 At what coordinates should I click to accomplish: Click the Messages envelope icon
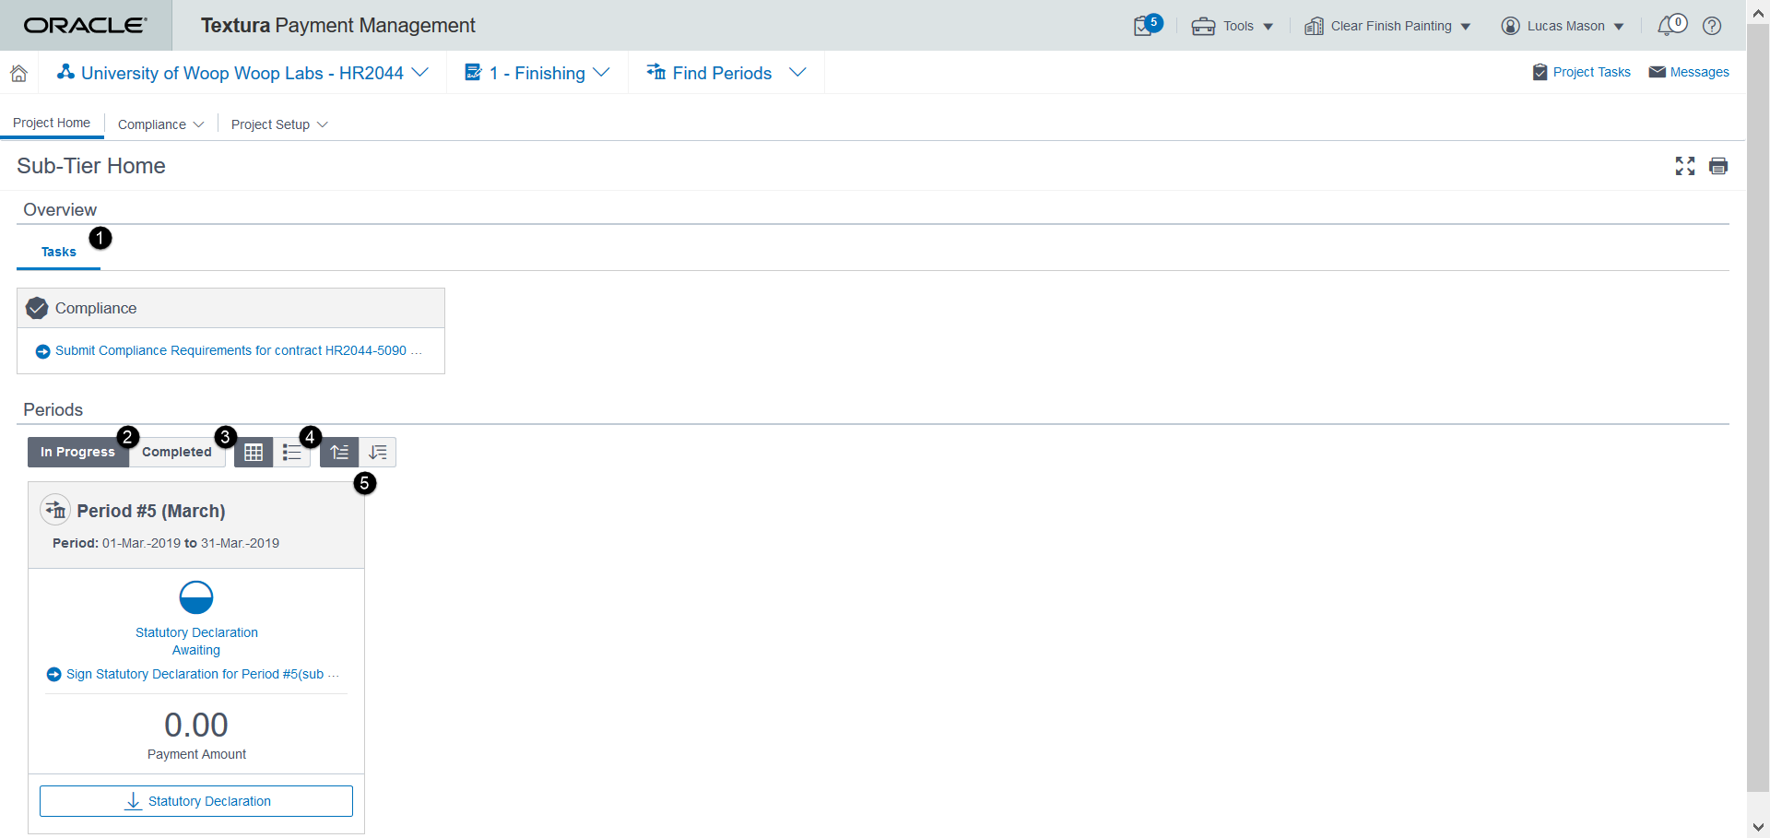pyautogui.click(x=1657, y=72)
